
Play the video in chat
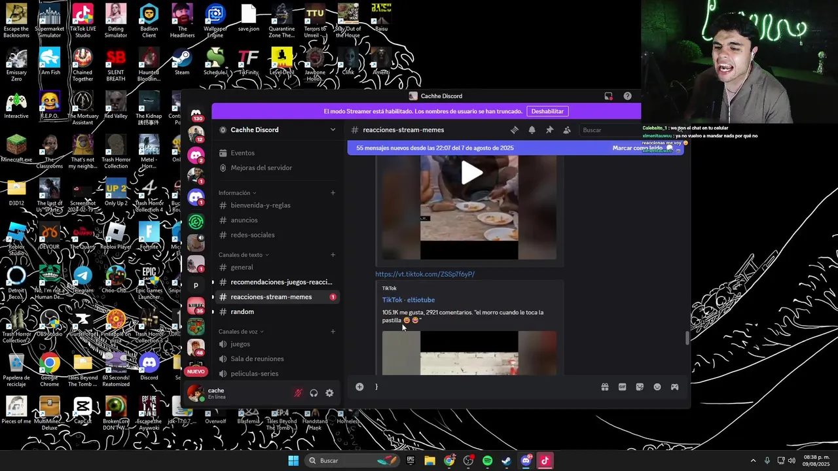[x=471, y=173]
